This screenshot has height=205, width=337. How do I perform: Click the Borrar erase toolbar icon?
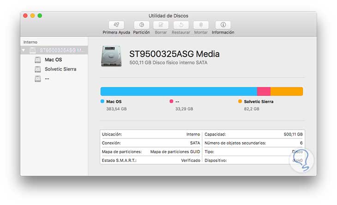(x=161, y=25)
